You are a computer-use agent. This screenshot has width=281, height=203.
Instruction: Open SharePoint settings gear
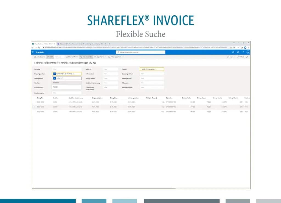238,52
